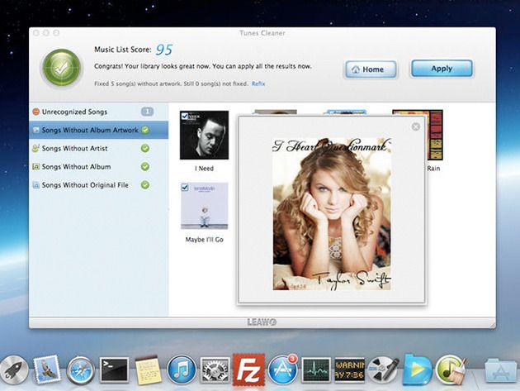Open the blue play-button app in dock
The height and width of the screenshot is (391, 520).
click(417, 370)
